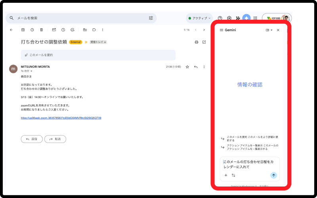The image size is (317, 198).
Task: Click the back arrow to return to inbox
Action: point(11,30)
